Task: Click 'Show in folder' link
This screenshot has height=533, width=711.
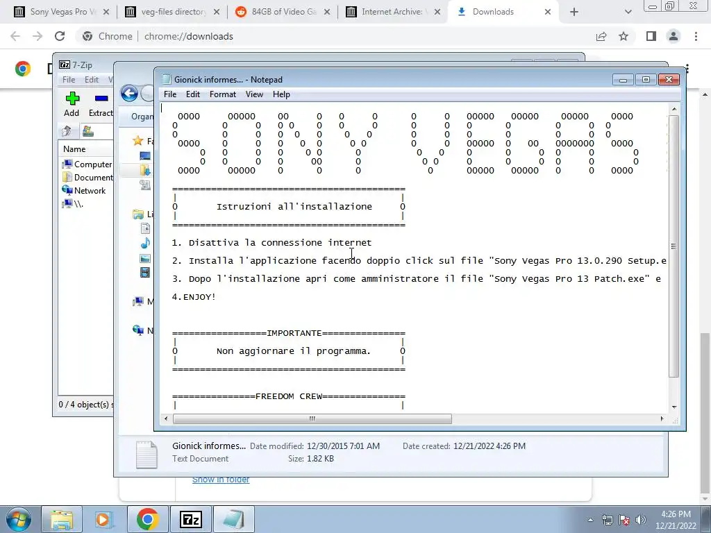Action: coord(220,480)
